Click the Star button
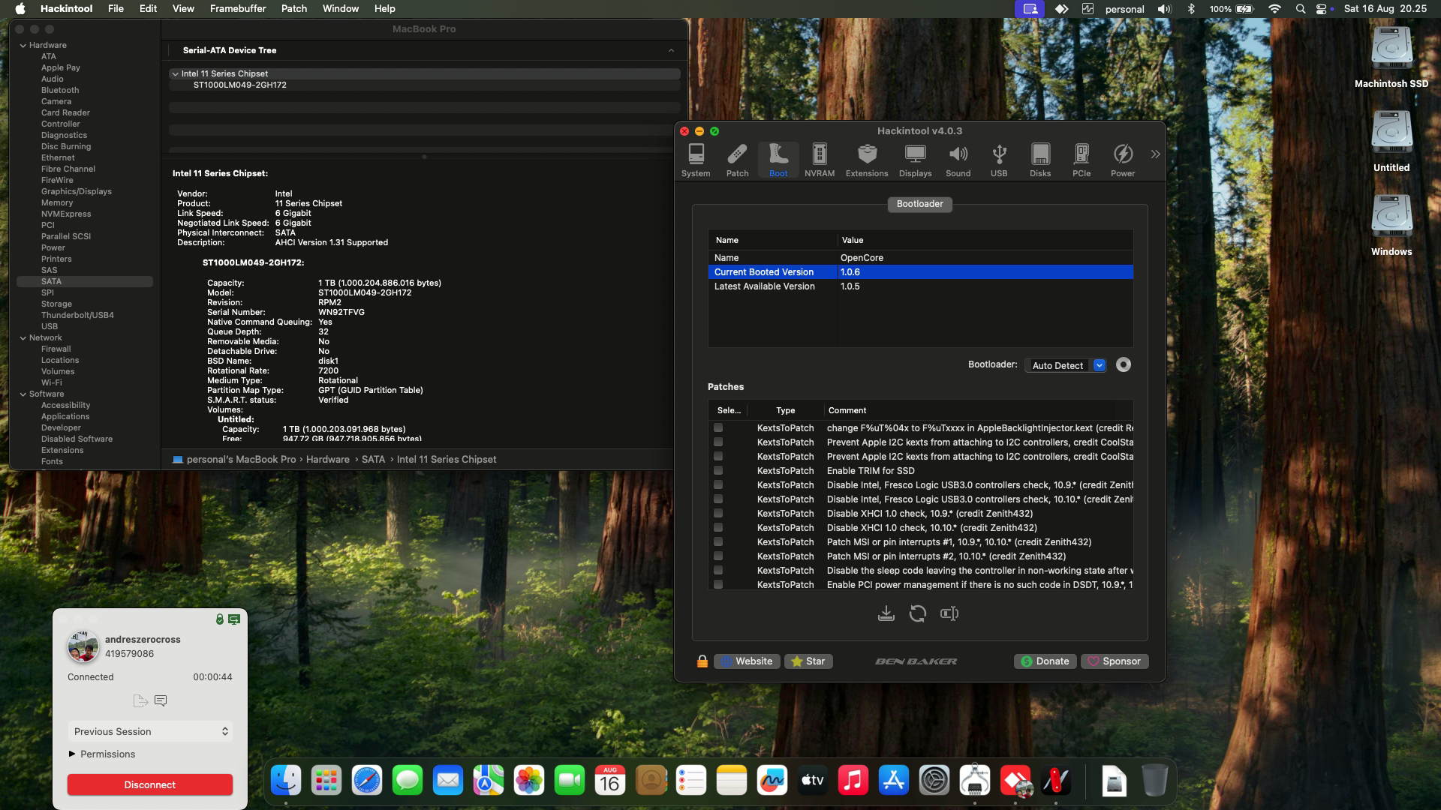1441x810 pixels. [x=808, y=661]
